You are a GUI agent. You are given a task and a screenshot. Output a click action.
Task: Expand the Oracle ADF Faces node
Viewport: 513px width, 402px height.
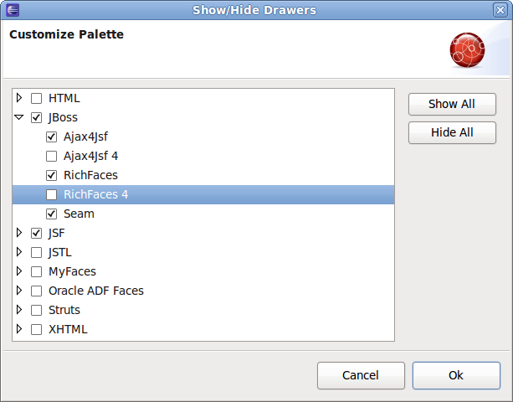[x=19, y=291]
